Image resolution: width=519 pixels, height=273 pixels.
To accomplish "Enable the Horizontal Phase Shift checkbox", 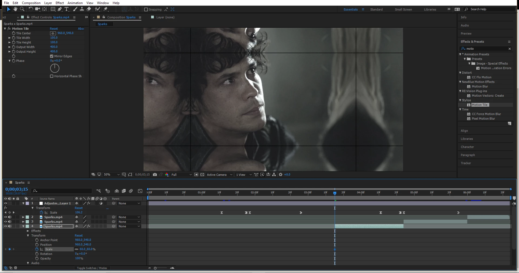I will click(x=52, y=76).
